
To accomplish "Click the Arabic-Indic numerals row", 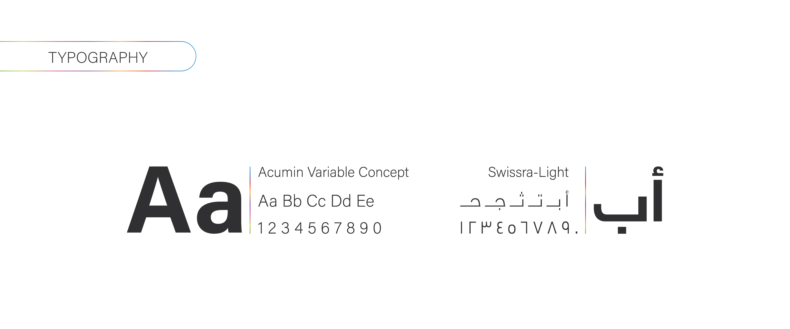I will (x=519, y=228).
